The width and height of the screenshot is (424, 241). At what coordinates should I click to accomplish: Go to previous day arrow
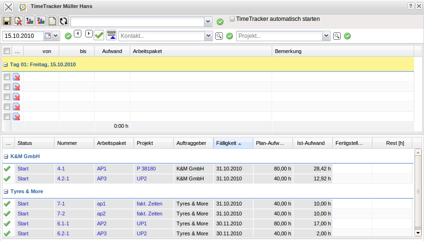click(x=78, y=34)
